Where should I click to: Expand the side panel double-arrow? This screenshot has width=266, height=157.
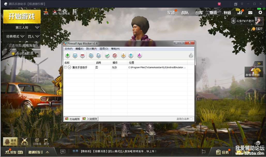(259, 64)
